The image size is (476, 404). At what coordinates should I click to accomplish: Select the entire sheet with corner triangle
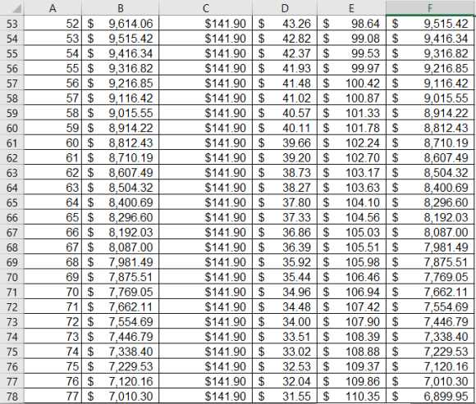click(x=11, y=8)
